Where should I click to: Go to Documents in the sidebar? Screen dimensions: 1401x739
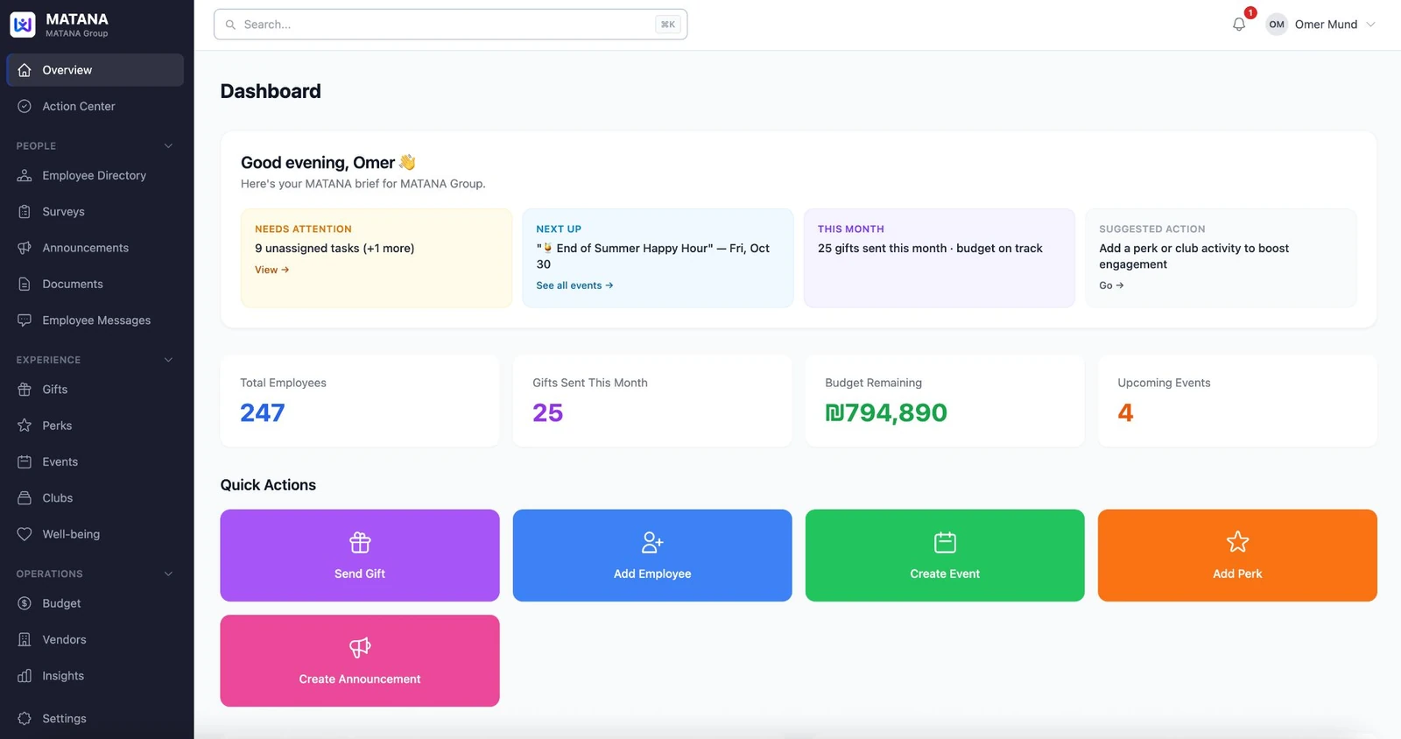(95, 284)
